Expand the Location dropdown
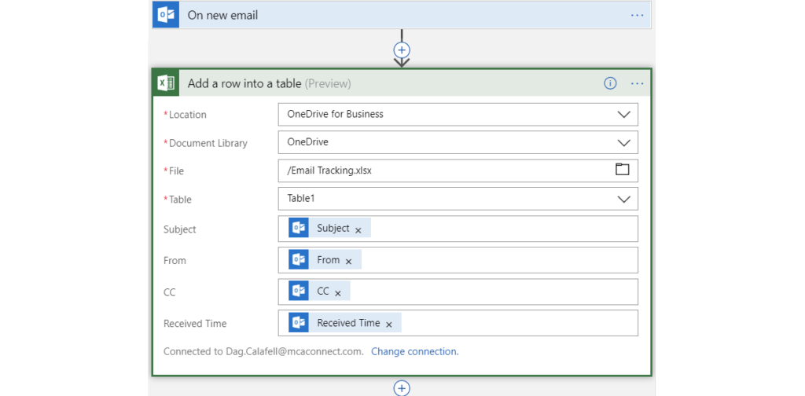Screen dimensions: 805x396 point(623,115)
